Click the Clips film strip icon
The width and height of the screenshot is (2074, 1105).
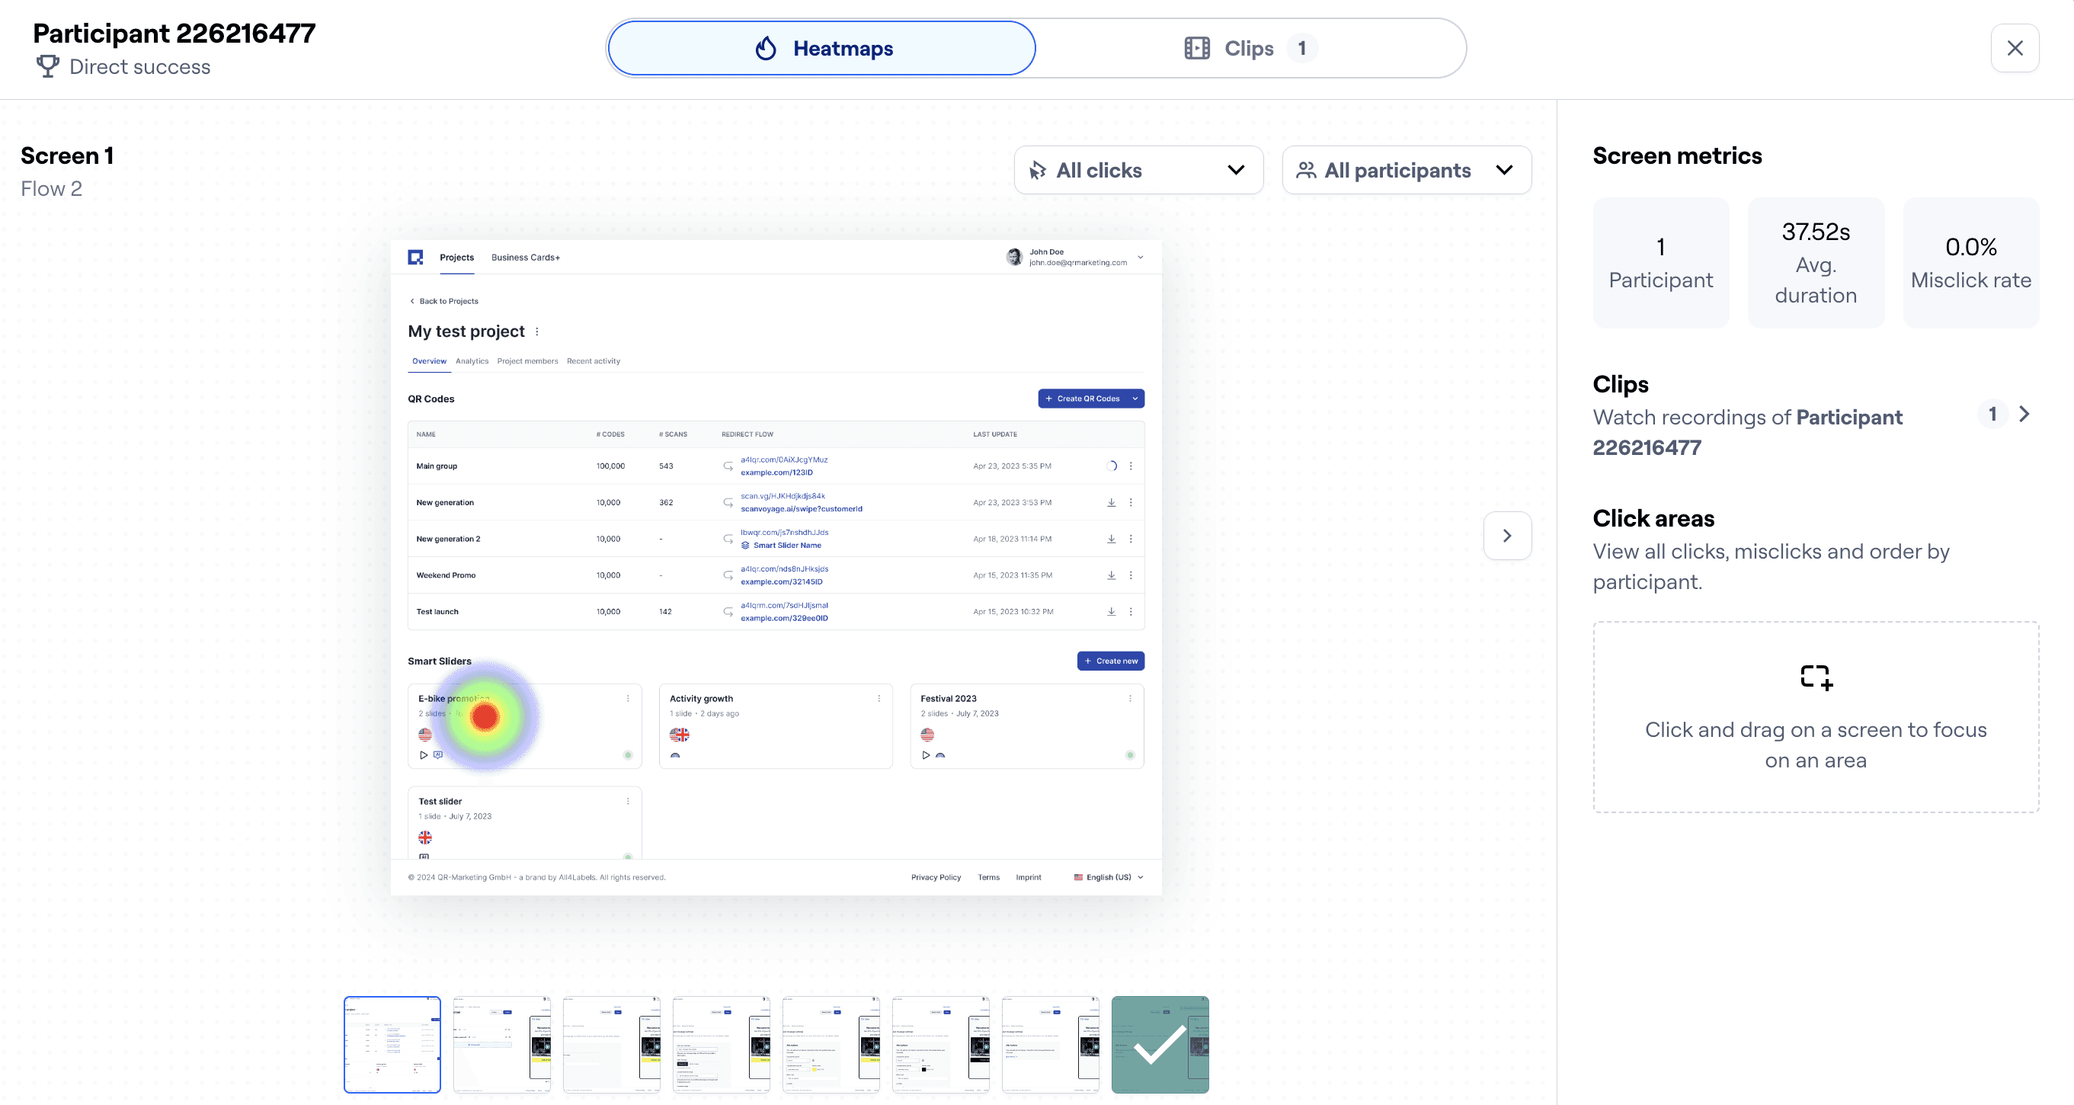(x=1196, y=48)
